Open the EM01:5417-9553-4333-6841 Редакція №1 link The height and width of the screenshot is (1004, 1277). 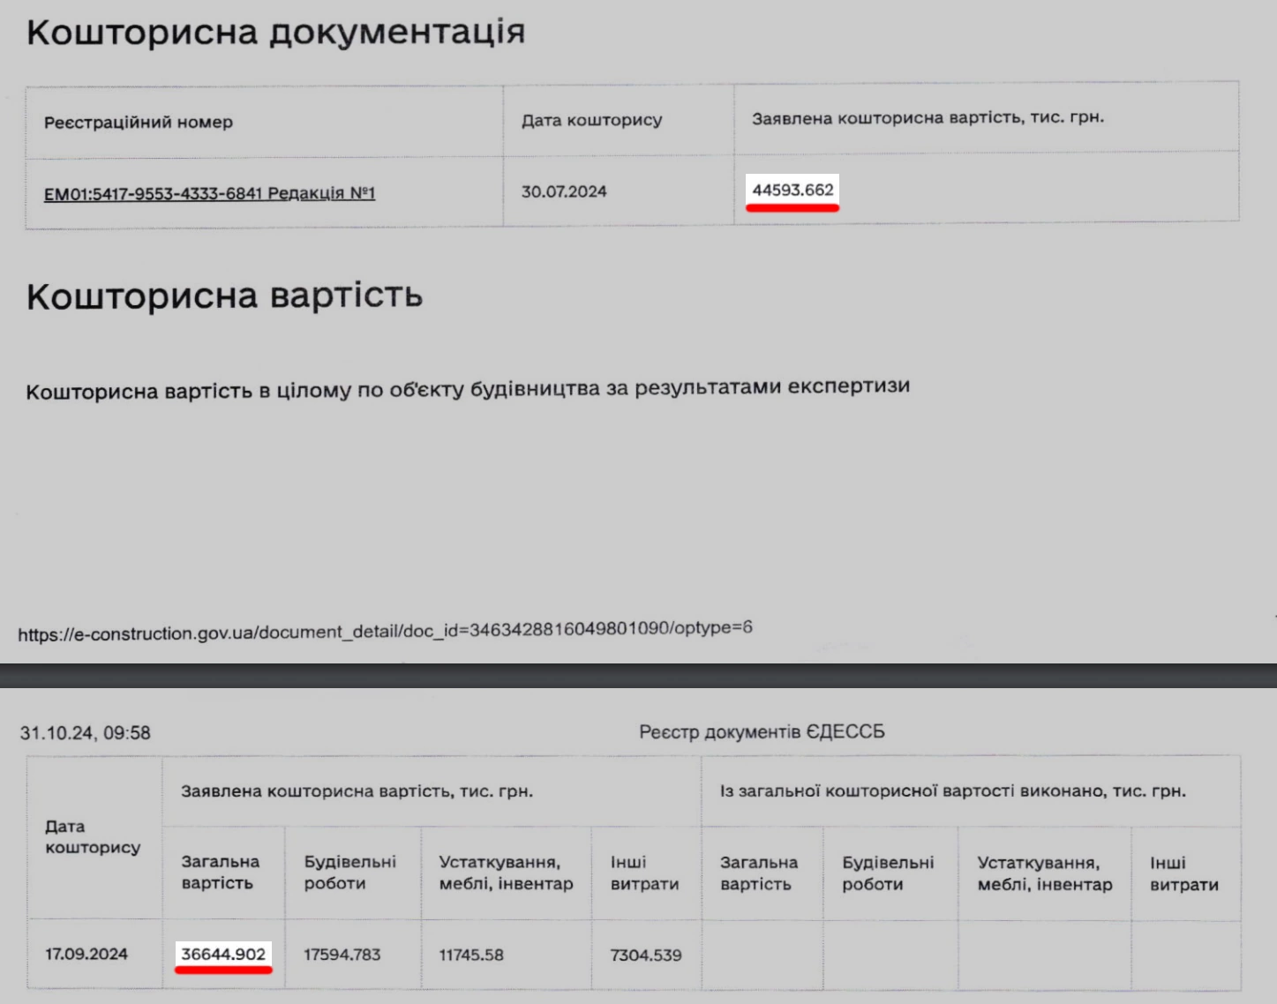coord(209,193)
